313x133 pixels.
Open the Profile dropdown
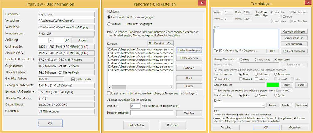pos(239,105)
